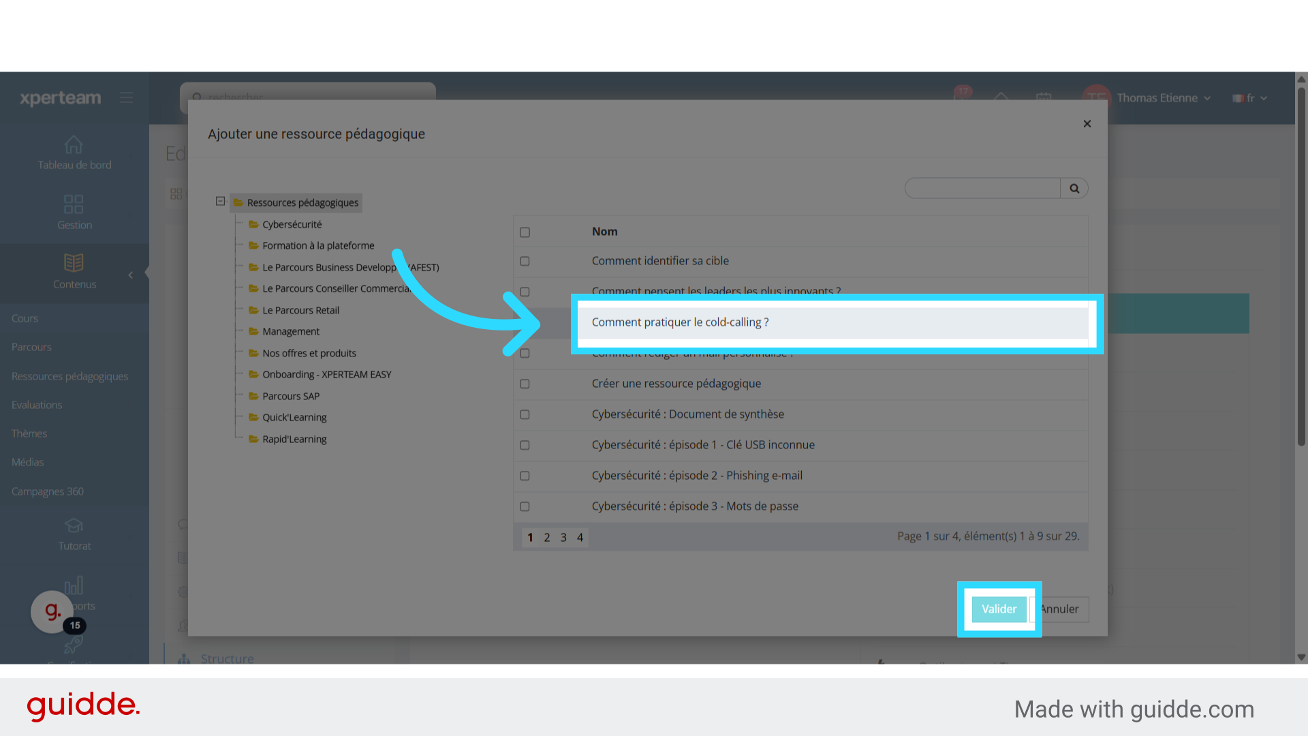Click the Annuler button
The width and height of the screenshot is (1308, 736).
pos(1061,609)
